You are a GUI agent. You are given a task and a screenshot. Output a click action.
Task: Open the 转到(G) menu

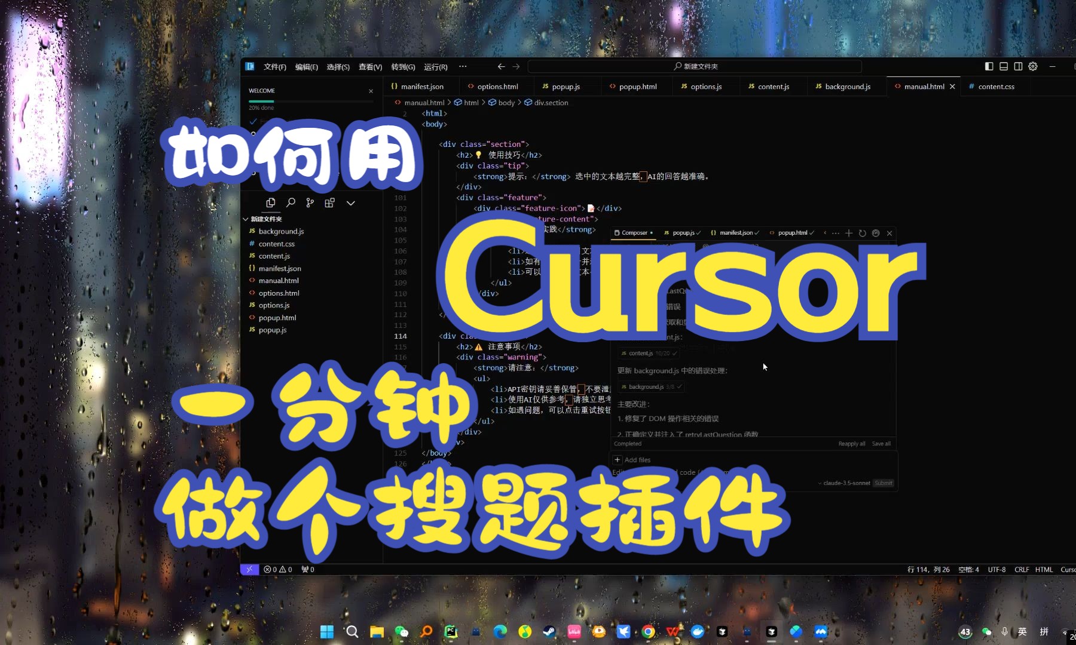pos(403,67)
